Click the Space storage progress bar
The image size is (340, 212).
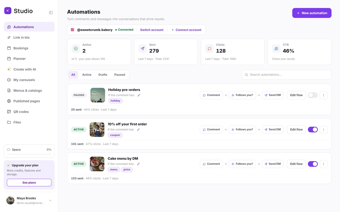29,154
